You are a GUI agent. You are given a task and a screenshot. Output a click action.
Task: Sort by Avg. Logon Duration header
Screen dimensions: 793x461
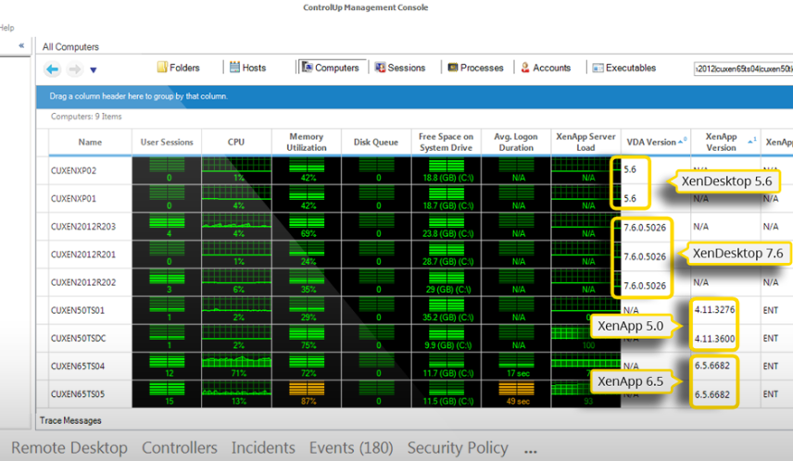[x=516, y=142]
